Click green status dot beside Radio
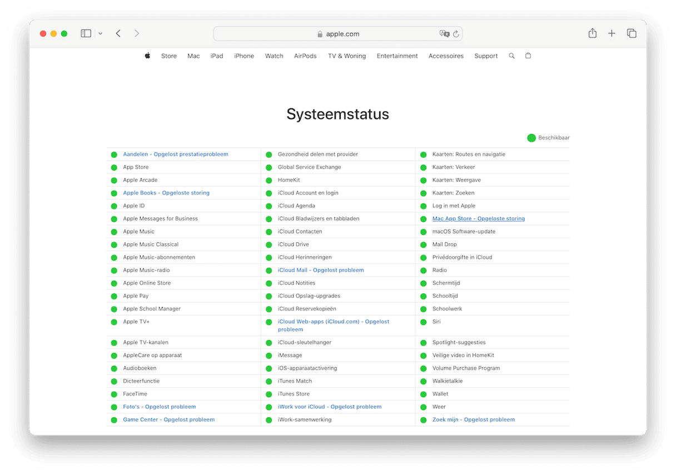The image size is (676, 474). click(x=423, y=271)
